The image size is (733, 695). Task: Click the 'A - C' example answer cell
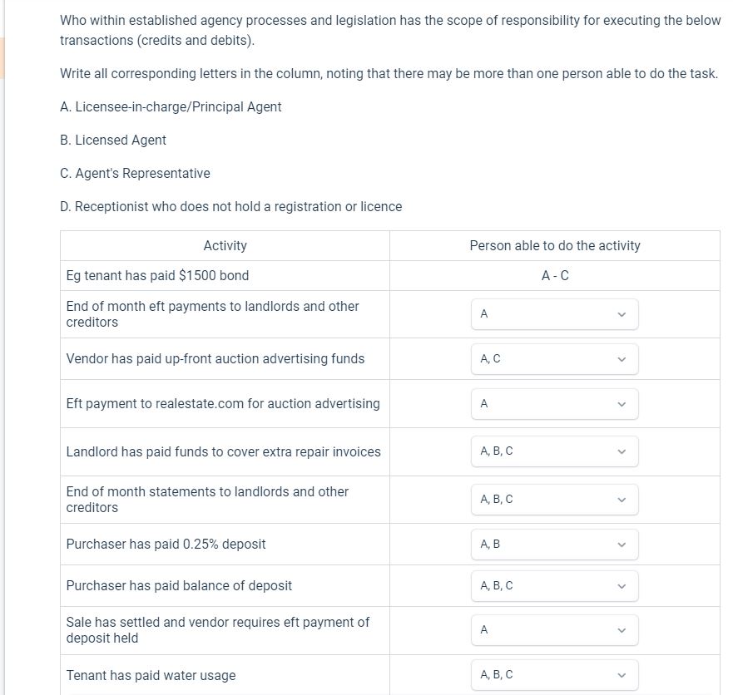coord(554,275)
